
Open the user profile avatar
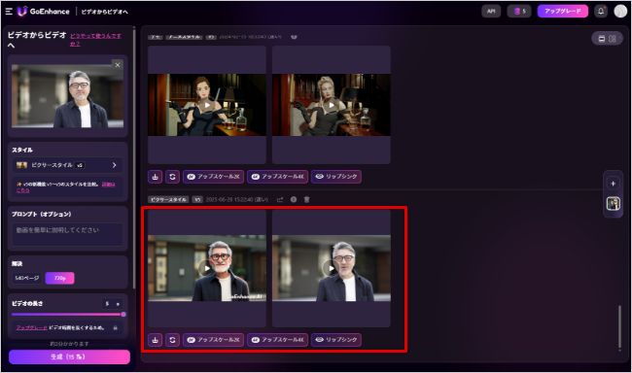coord(620,12)
